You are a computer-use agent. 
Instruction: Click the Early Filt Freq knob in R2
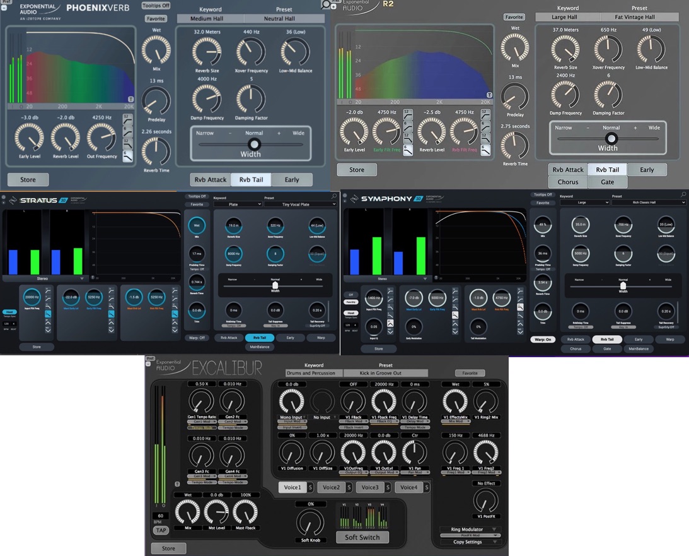click(x=386, y=131)
